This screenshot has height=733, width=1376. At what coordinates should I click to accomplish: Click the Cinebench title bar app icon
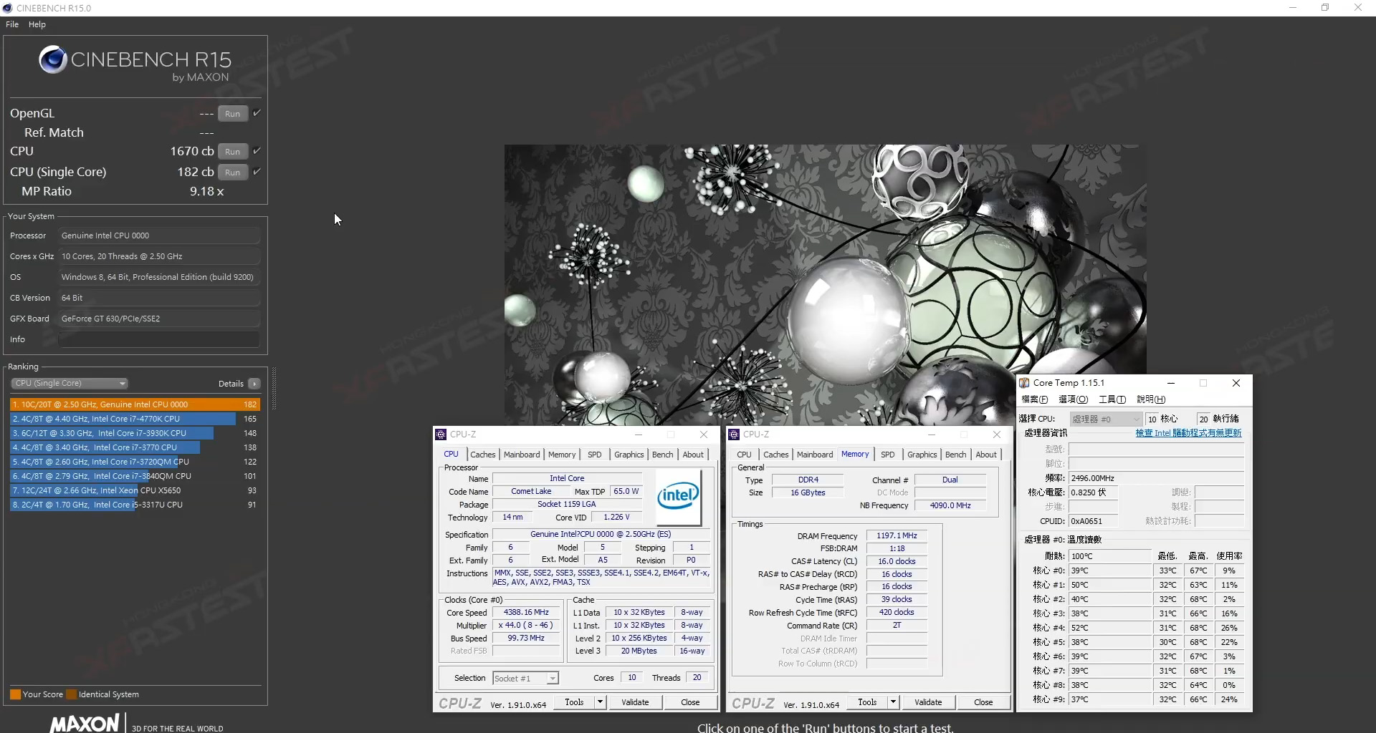(x=8, y=8)
